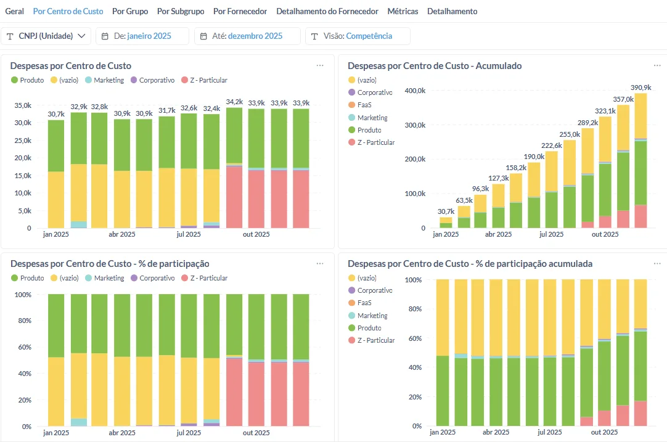667x442 pixels.
Task: Open the ellipsis menu of % de participação chart
Action: (x=320, y=263)
